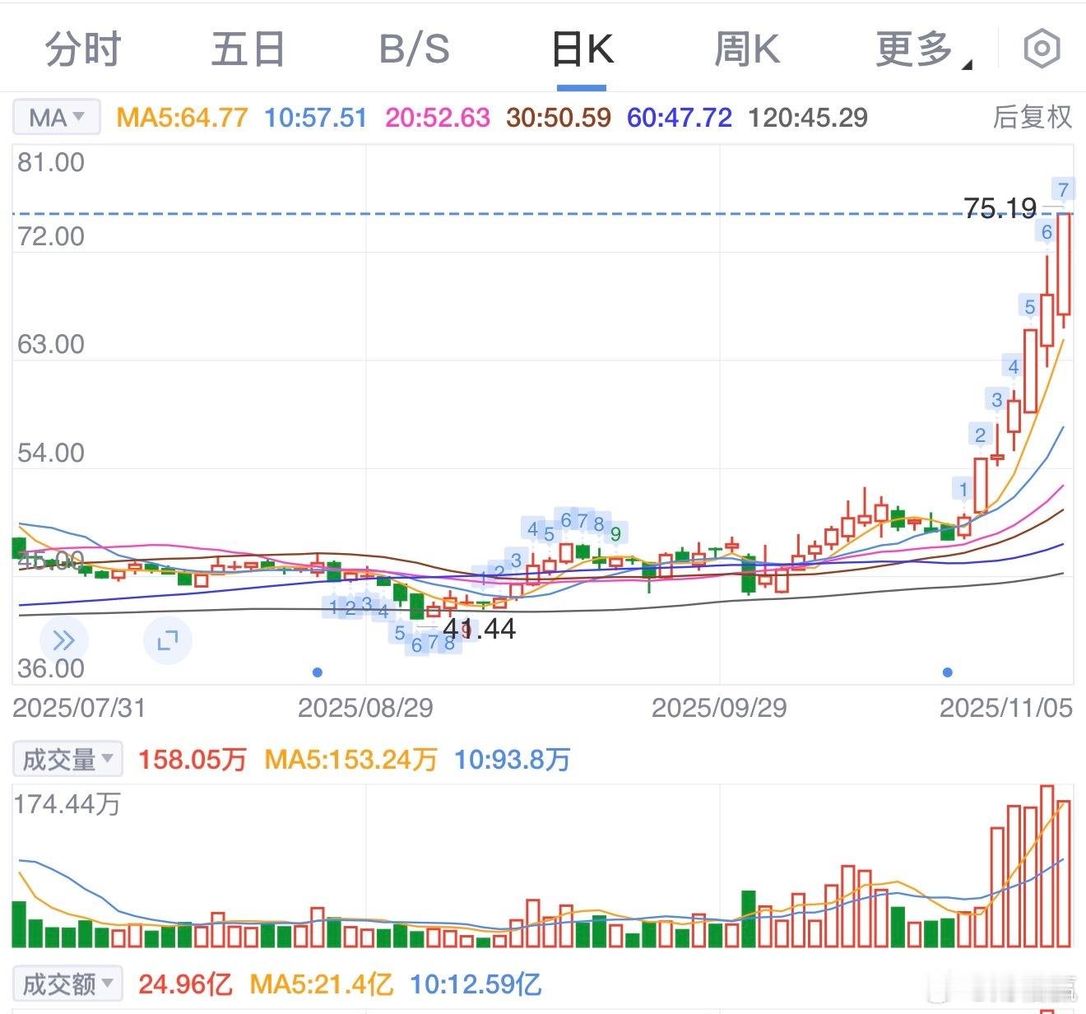Click the MA5:64.77 moving average value
Image resolution: width=1086 pixels, height=1014 pixels.
[181, 118]
